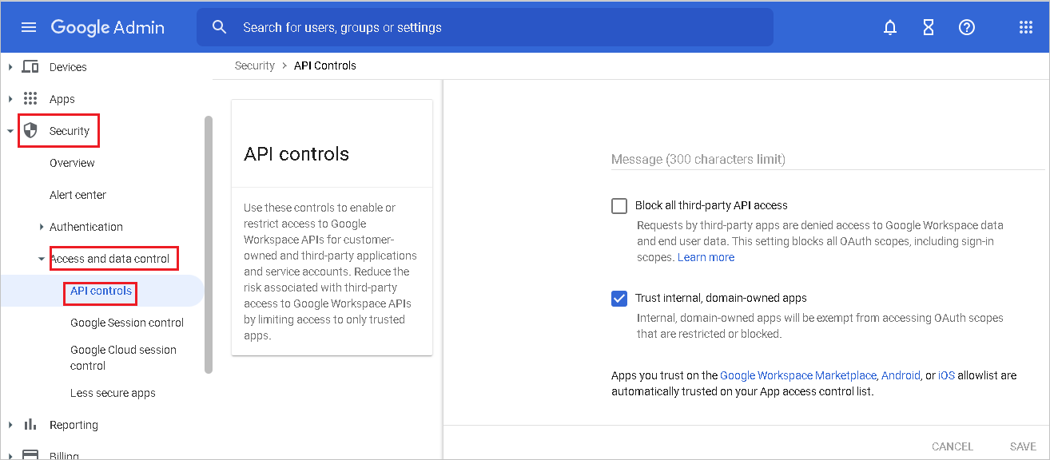
Task: Open Alert center
Action: [x=78, y=195]
